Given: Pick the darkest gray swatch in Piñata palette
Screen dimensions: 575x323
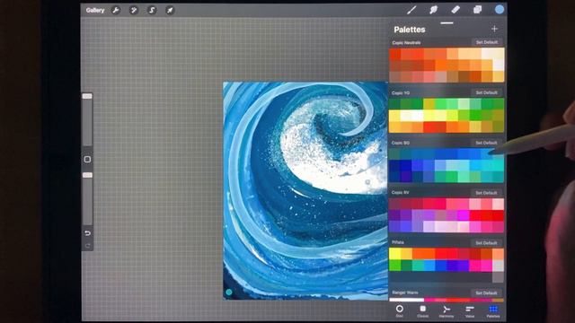Looking at the screenshot, I should click(x=498, y=277).
